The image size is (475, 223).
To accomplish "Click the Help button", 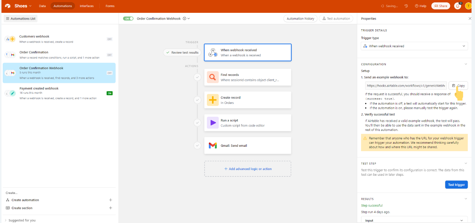I will 421,6.
